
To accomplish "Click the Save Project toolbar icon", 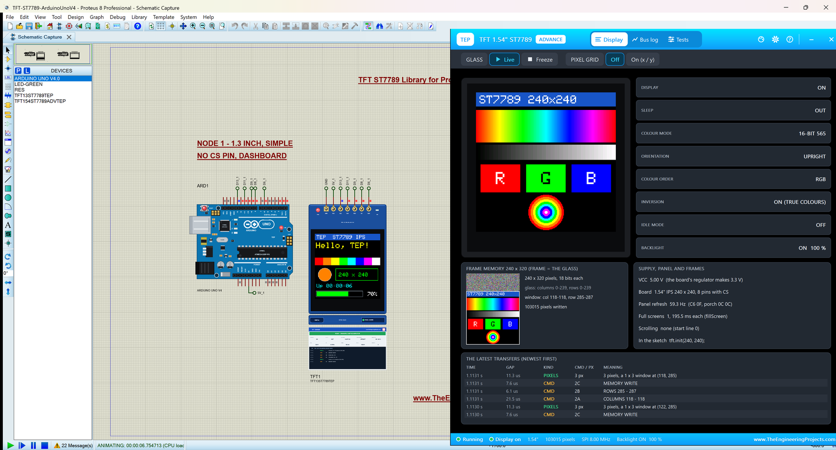I will coord(29,26).
